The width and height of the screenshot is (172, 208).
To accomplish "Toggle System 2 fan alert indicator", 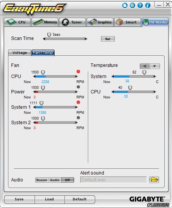I will (78, 118).
